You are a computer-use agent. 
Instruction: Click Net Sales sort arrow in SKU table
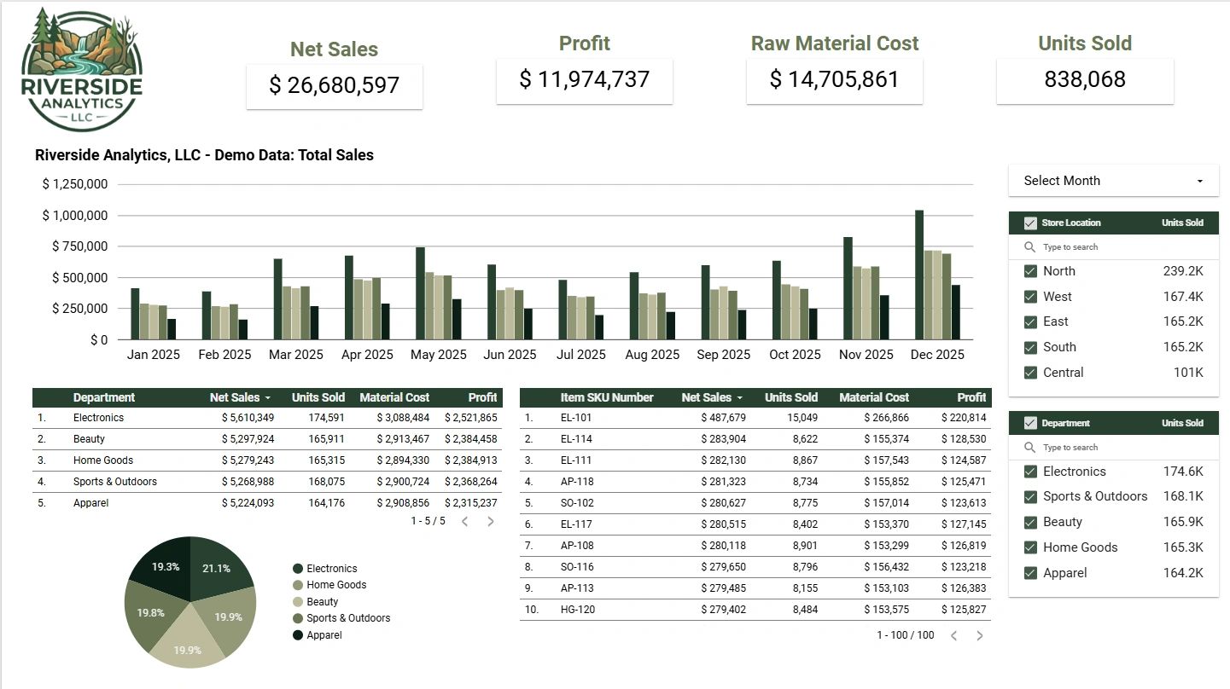[739, 398]
